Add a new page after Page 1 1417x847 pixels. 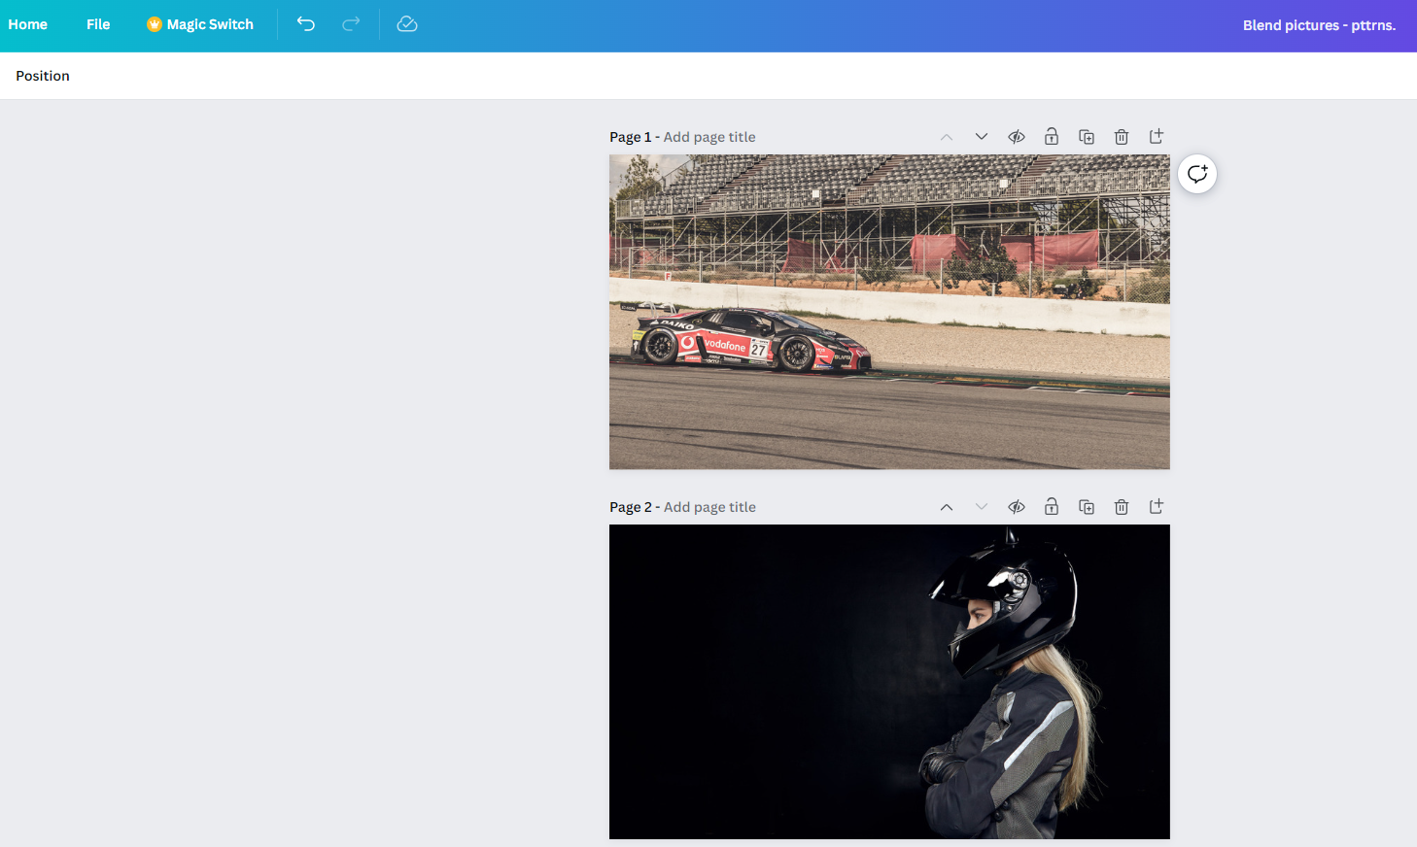(1157, 137)
